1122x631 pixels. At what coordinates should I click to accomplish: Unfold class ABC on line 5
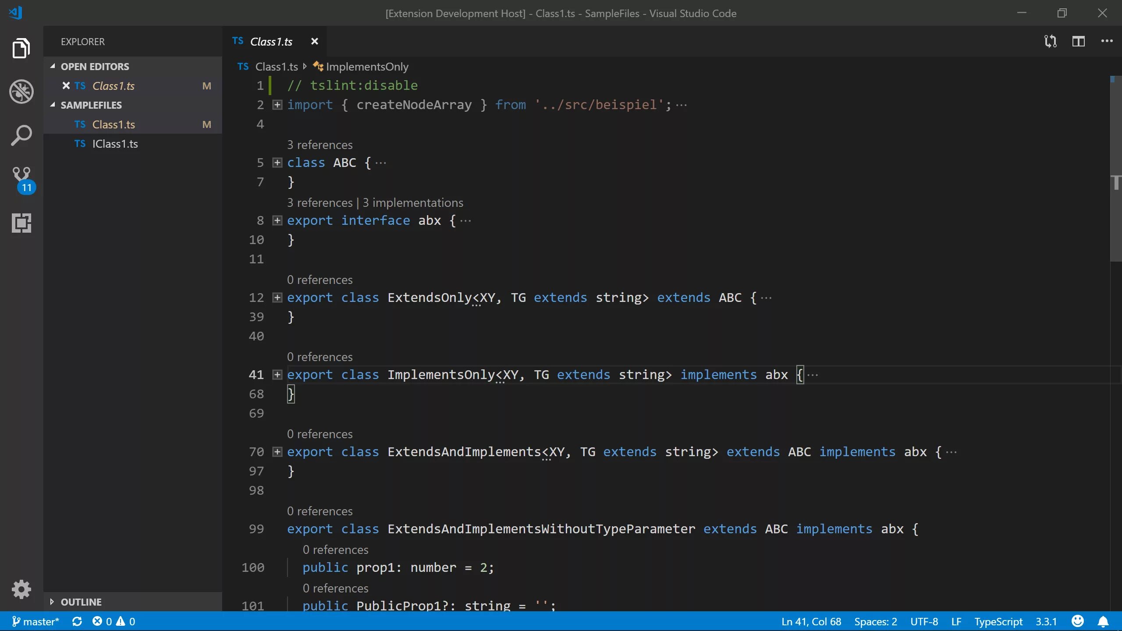(x=277, y=163)
